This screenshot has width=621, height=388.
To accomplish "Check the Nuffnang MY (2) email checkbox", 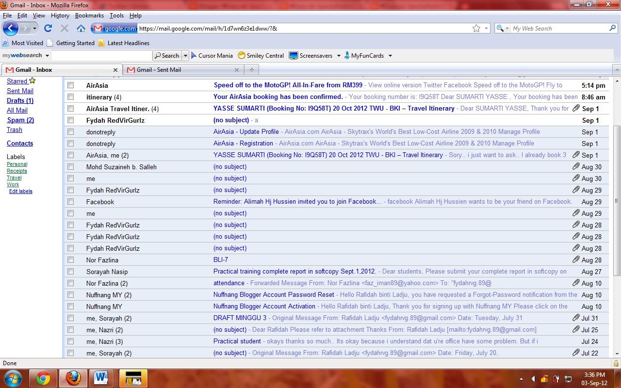I will tap(70, 294).
